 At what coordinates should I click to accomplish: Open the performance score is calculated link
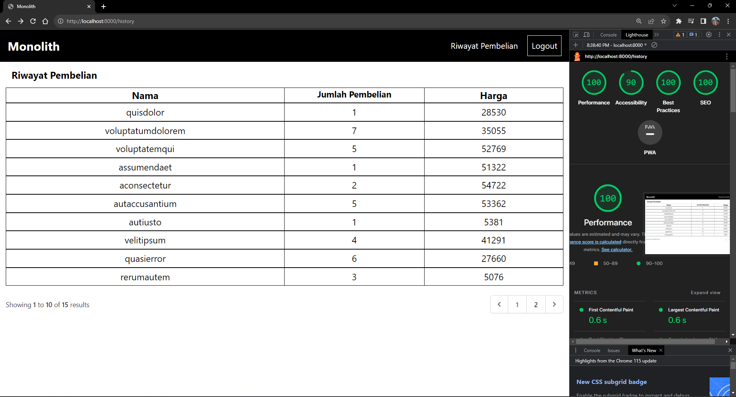(x=595, y=242)
